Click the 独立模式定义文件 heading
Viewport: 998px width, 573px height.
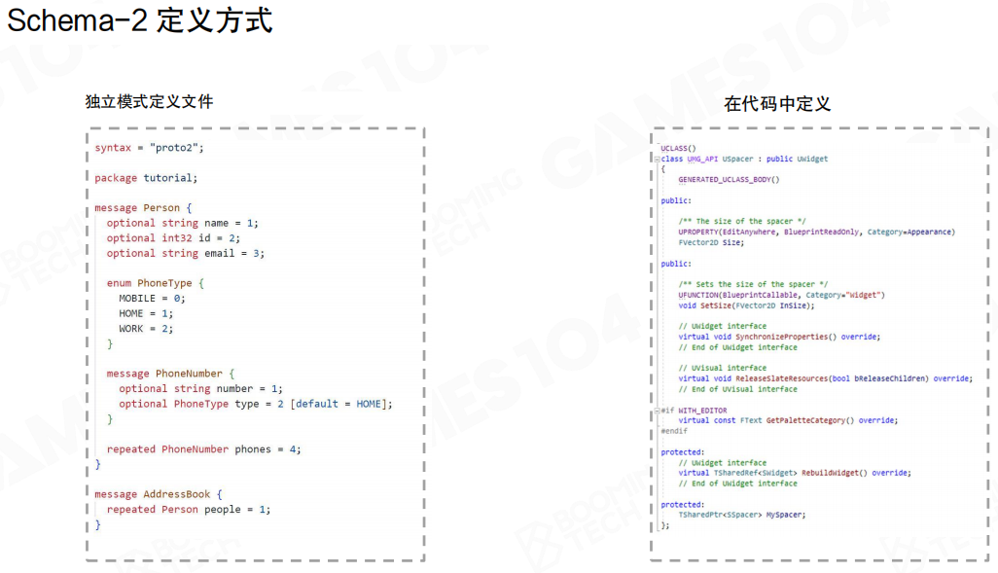pyautogui.click(x=149, y=101)
